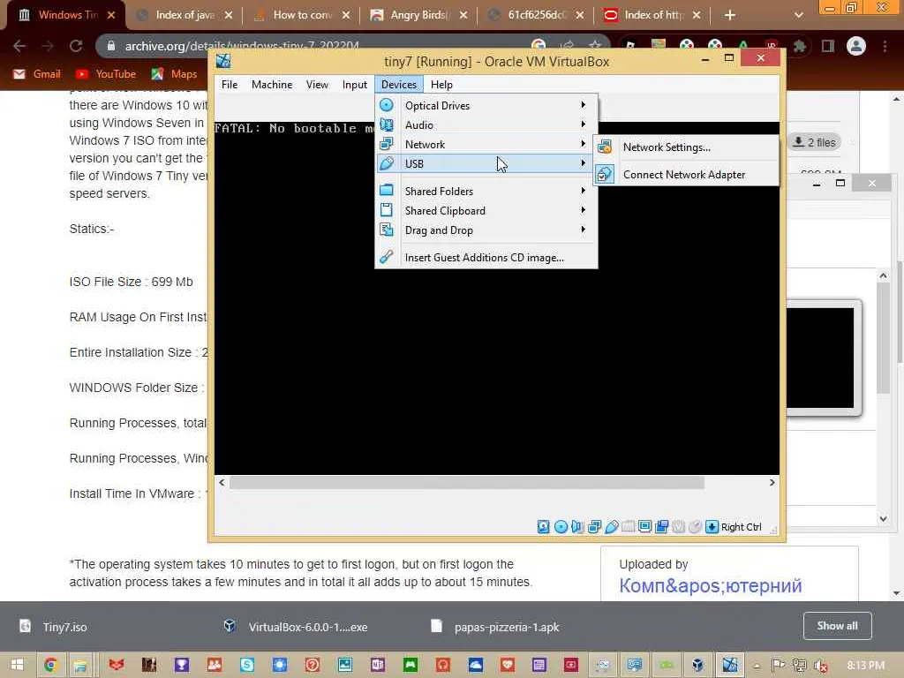Screen dimensions: 904x678
Task: Click Show all downloads button
Action: tap(837, 626)
